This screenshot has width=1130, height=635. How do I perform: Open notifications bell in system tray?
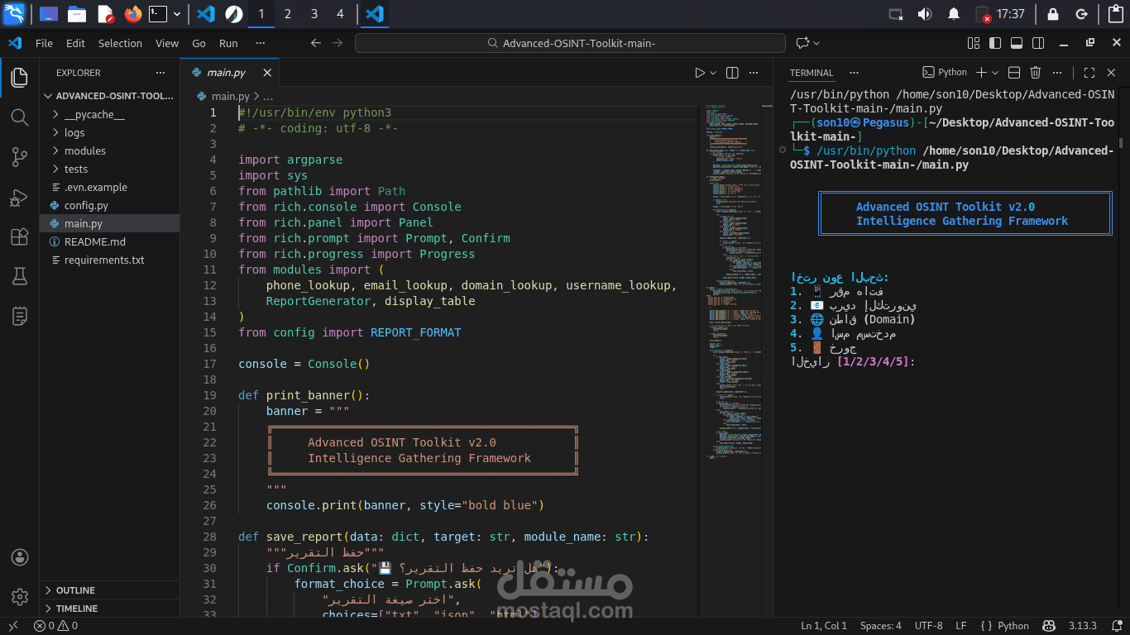click(954, 14)
